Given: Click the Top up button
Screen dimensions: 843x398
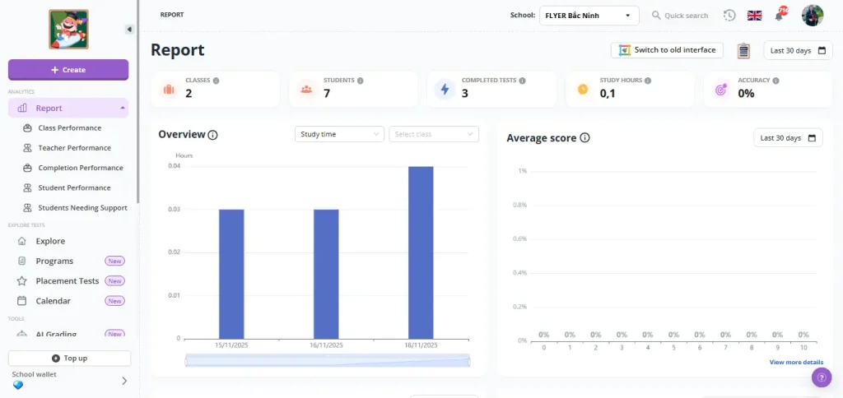Looking at the screenshot, I should click(69, 359).
